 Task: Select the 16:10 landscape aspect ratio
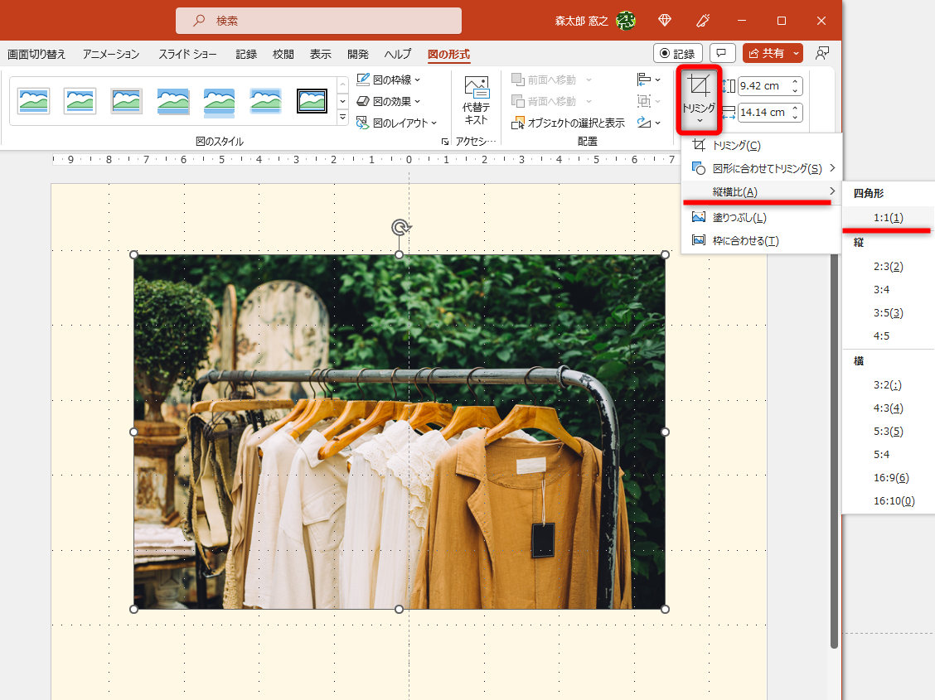pos(888,501)
